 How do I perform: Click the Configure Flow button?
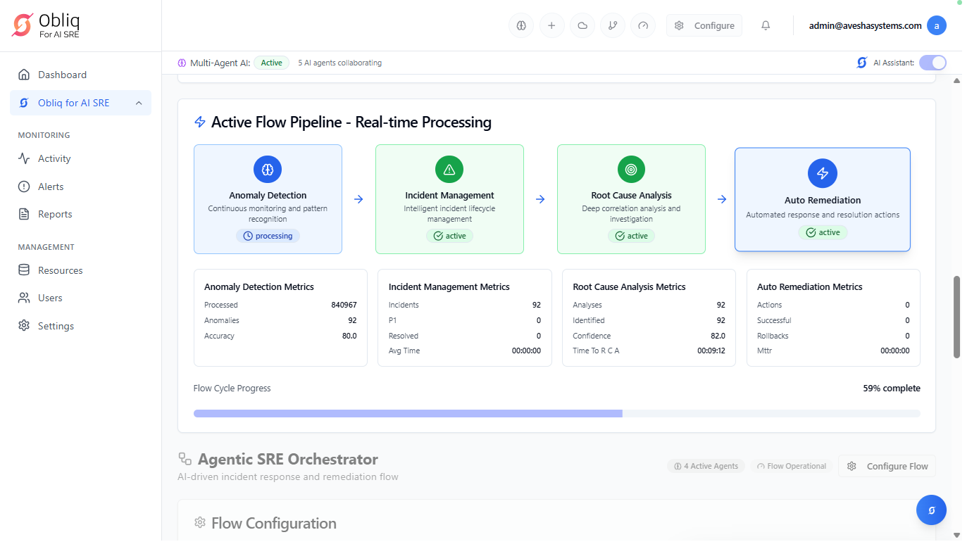(x=887, y=466)
